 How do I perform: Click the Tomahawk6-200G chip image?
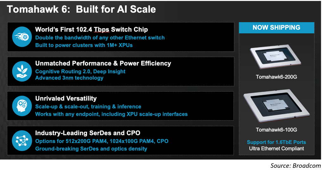pyautogui.click(x=276, y=56)
